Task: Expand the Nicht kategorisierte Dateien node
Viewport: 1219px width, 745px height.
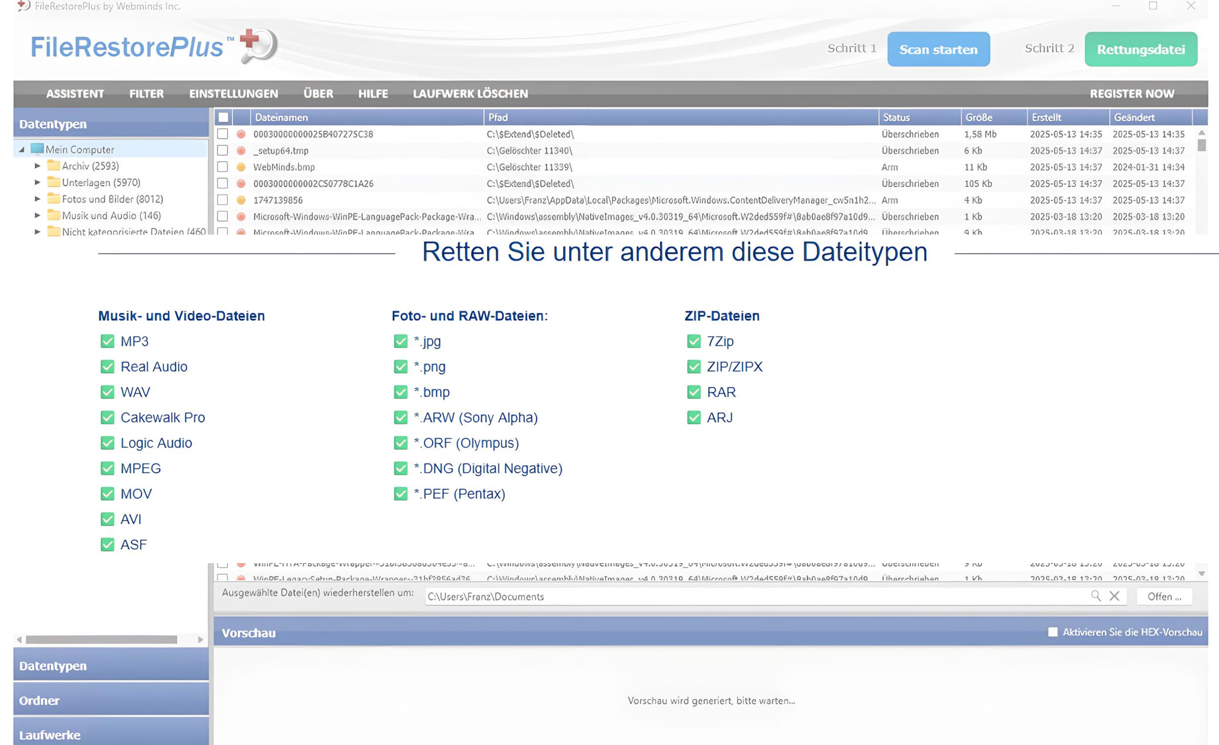Action: (x=37, y=231)
